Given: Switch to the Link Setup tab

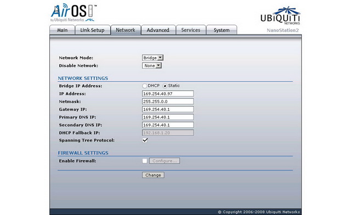Looking at the screenshot, I should coord(93,30).
